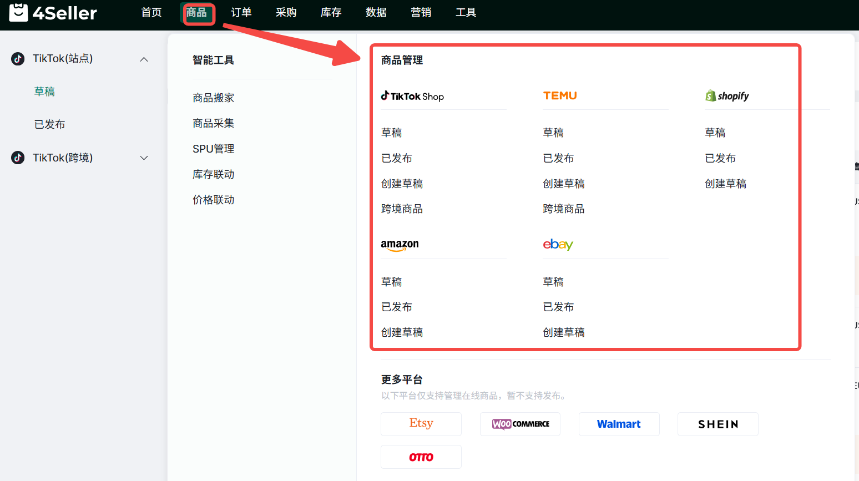
Task: Expand the TikTok(跨境) sidebar section
Action: (x=144, y=158)
